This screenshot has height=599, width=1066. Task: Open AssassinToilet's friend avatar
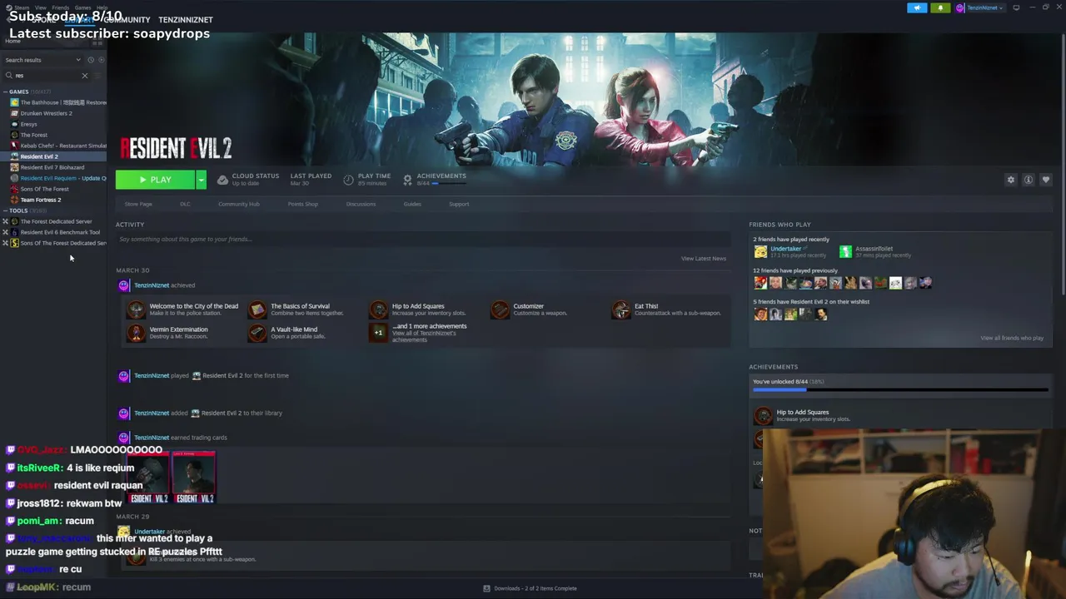coord(845,251)
